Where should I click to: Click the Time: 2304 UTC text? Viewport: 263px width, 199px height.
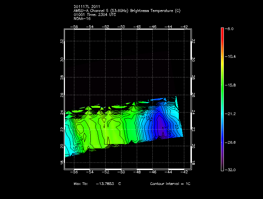[102, 14]
